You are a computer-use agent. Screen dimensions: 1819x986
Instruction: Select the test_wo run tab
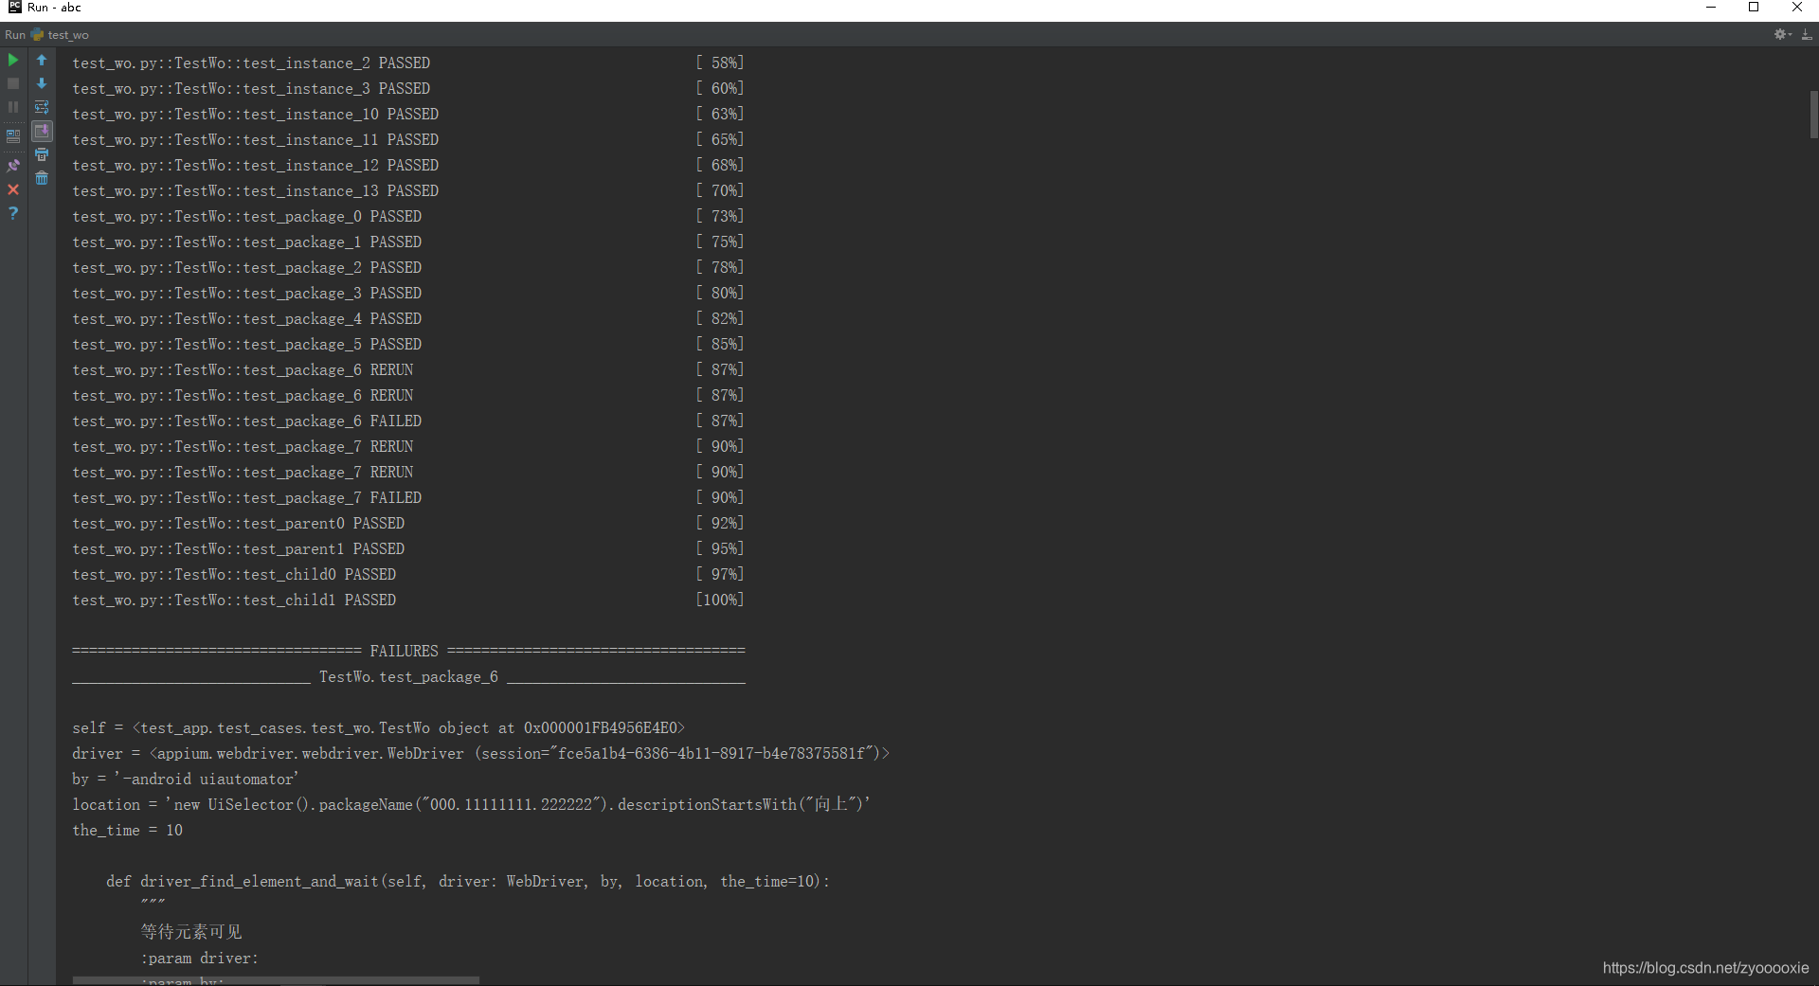[x=60, y=35]
